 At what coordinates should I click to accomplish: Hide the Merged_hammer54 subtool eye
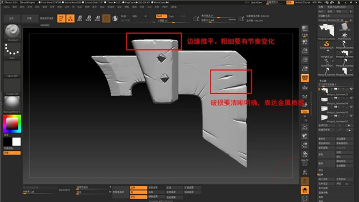point(351,98)
